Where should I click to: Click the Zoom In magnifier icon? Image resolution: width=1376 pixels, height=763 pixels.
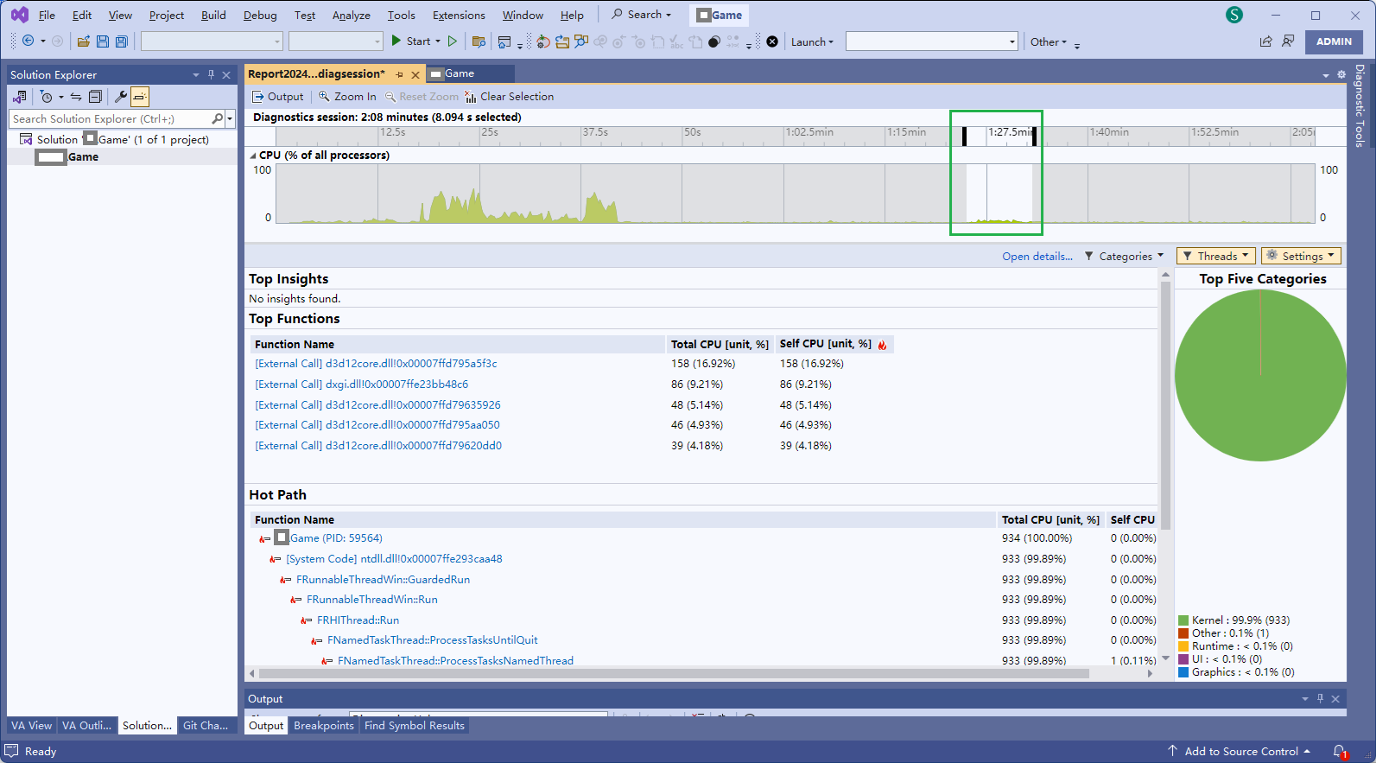click(x=324, y=96)
